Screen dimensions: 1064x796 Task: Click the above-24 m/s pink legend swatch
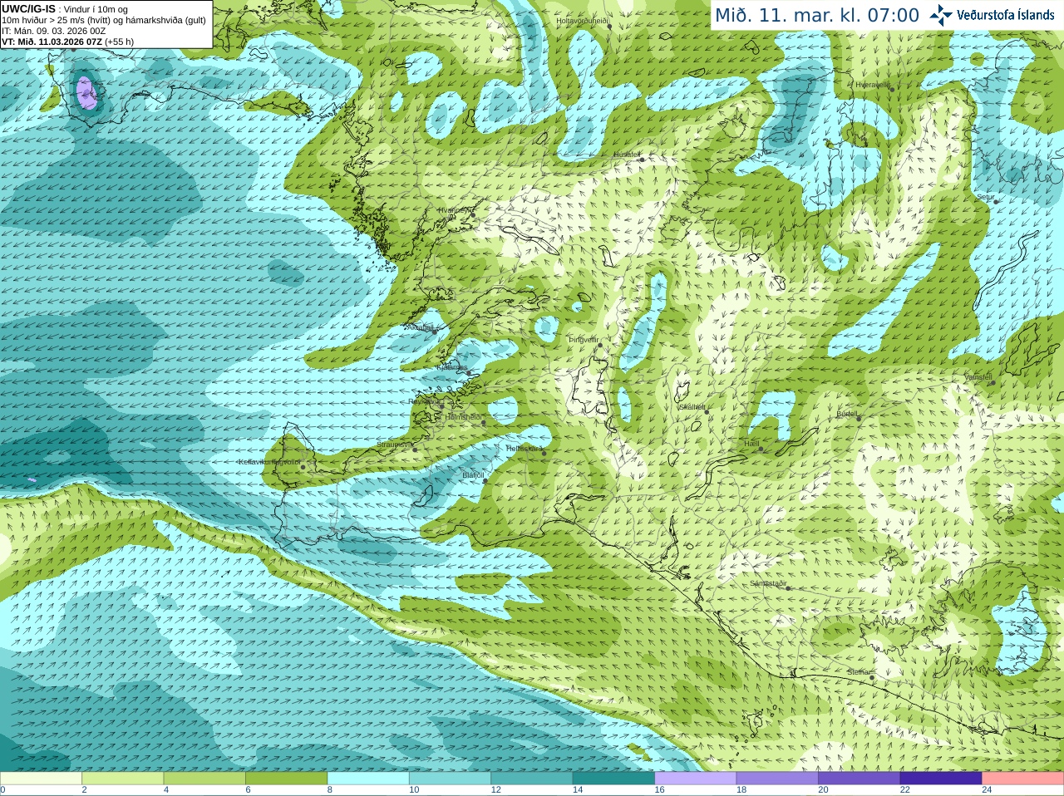1023,779
